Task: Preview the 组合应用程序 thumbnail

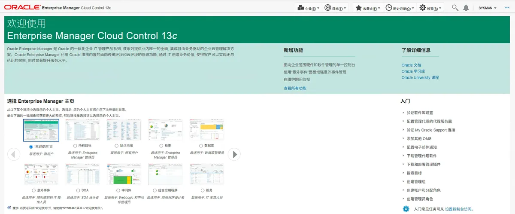Action: point(165,174)
